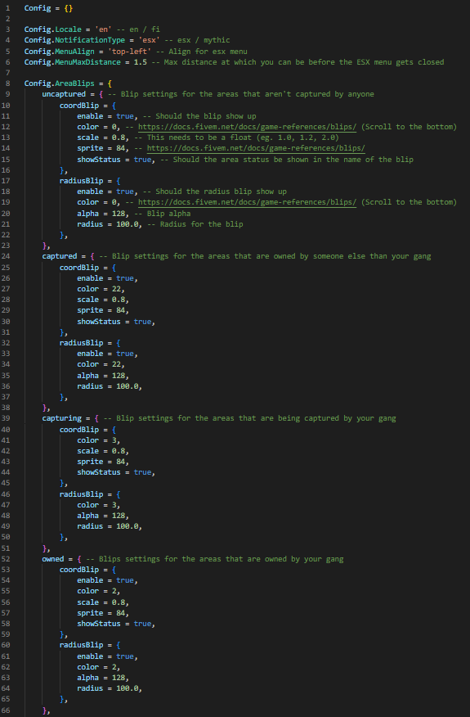The width and height of the screenshot is (470, 717).
Task: Click the owned key on line 52
Action: [53, 559]
